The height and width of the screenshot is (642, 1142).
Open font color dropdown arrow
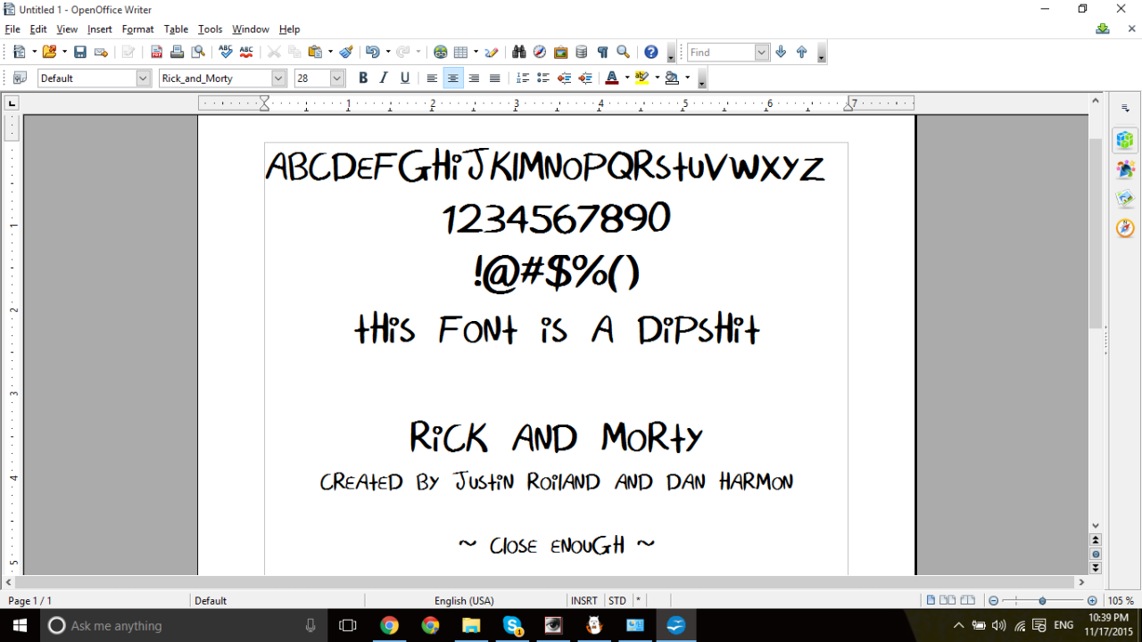point(627,78)
